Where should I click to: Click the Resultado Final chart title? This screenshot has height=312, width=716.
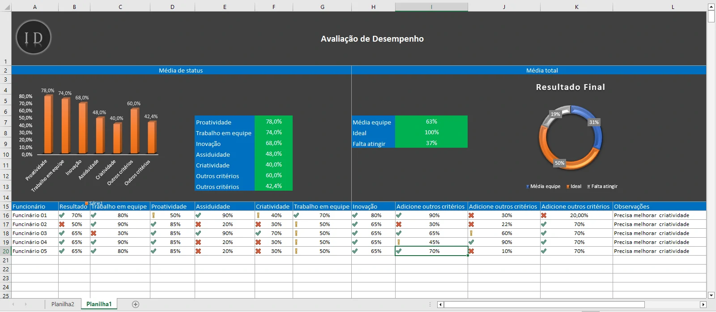click(x=571, y=87)
